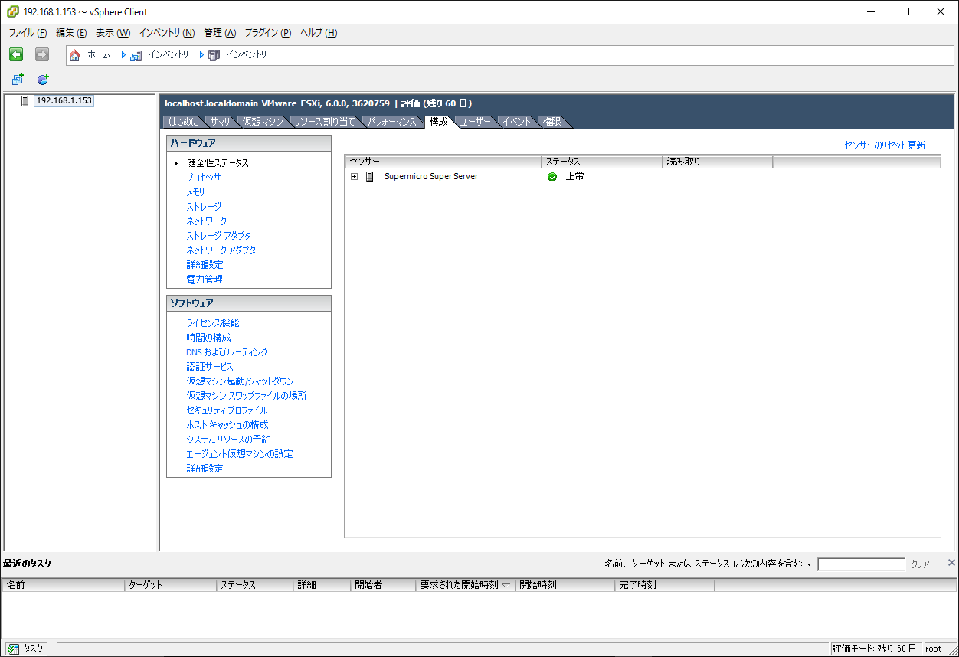Open the ストレージ アダプタ link

point(219,236)
